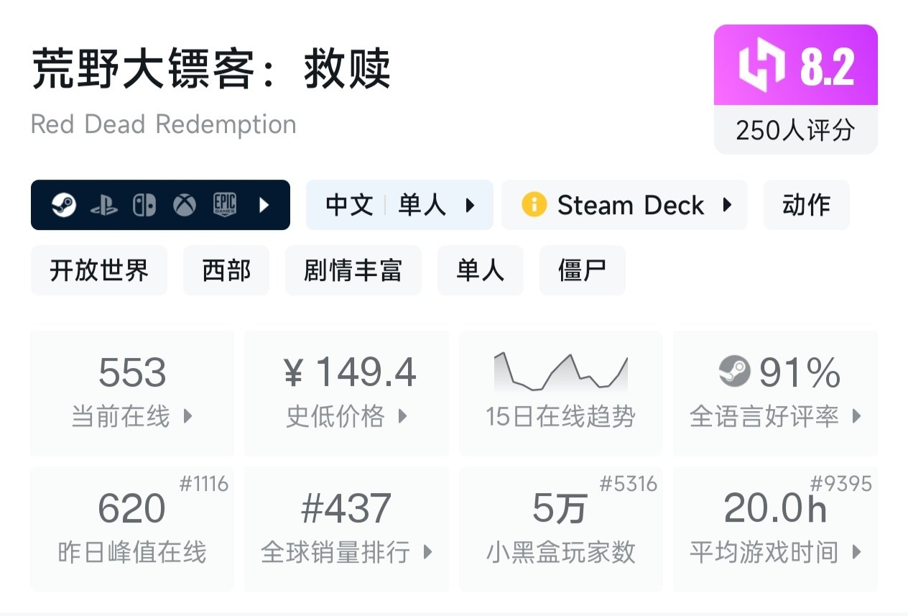This screenshot has height=616, width=908.
Task: Click the Epic Games platform icon
Action: coord(224,206)
